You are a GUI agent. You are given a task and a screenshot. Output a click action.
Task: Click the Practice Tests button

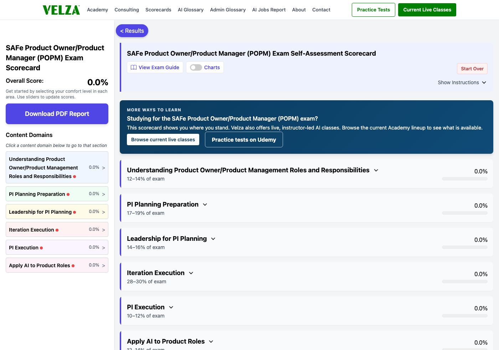(374, 10)
